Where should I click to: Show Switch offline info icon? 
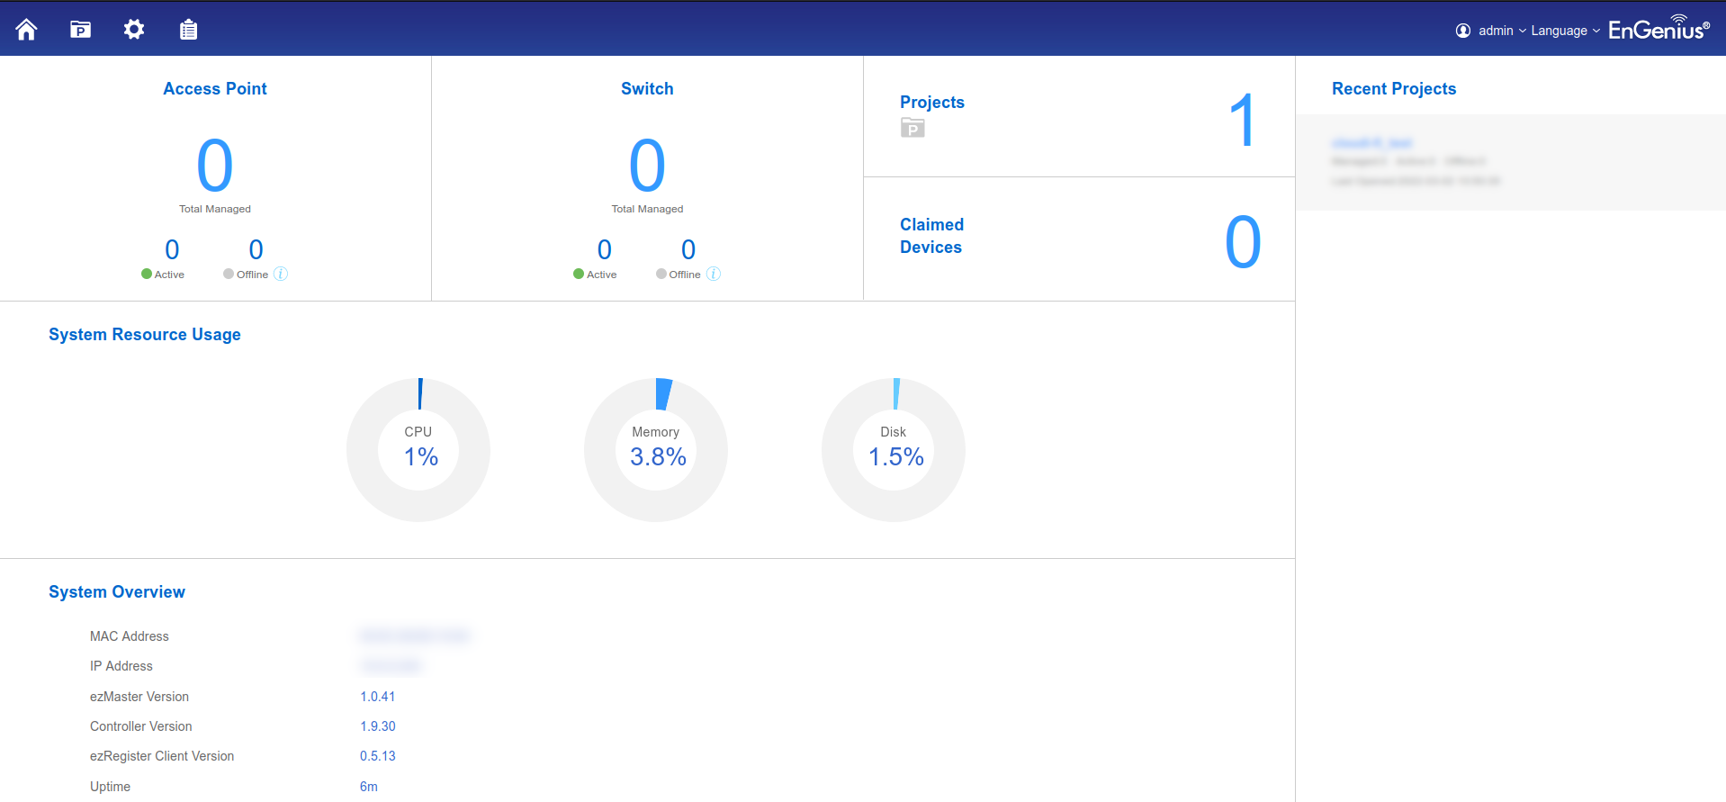[714, 274]
